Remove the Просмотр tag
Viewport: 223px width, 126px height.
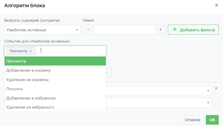click(31, 51)
